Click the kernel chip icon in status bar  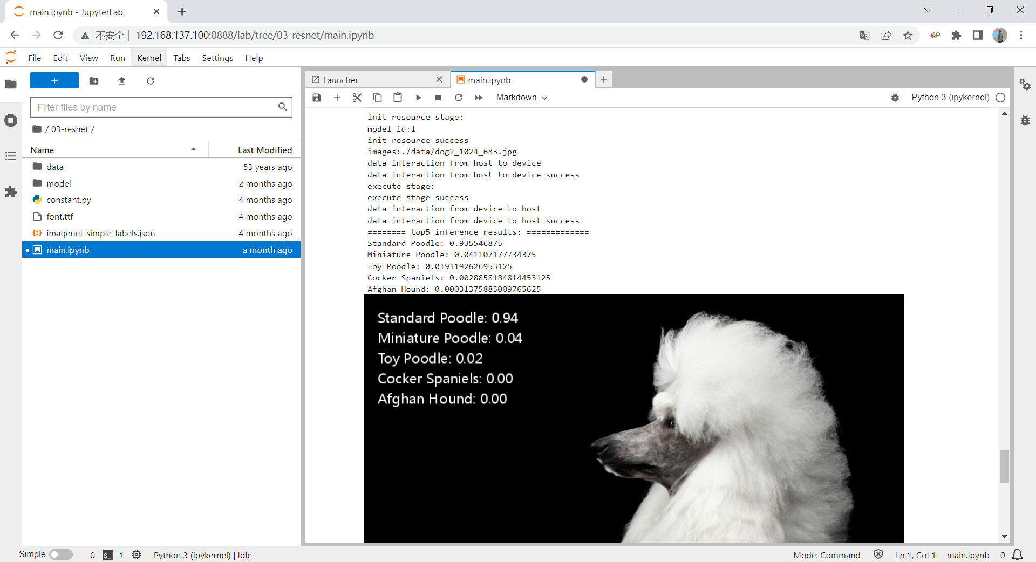click(137, 554)
